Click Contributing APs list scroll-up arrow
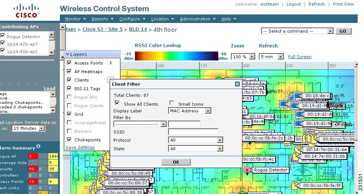The image size is (364, 194). (x=52, y=35)
